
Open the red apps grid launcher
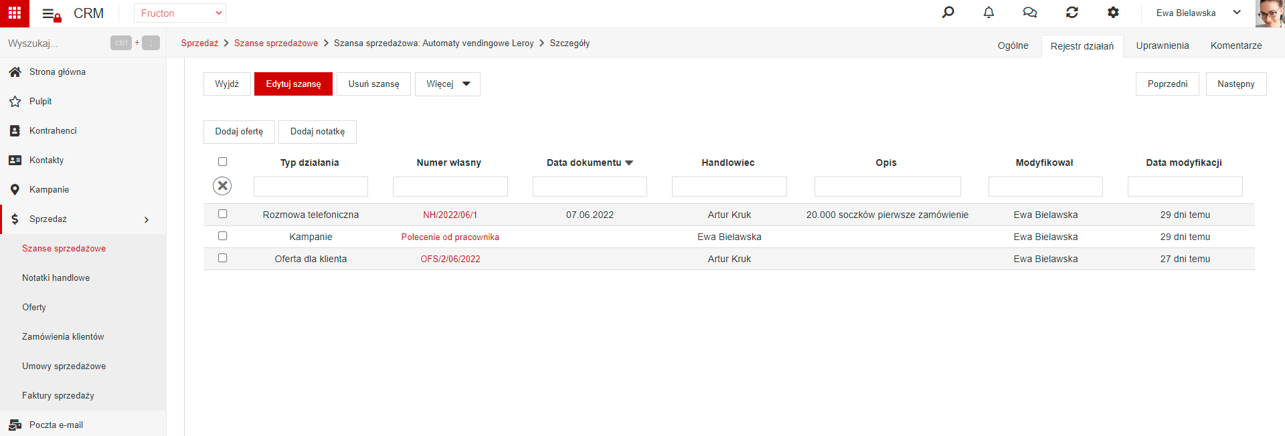pyautogui.click(x=15, y=13)
